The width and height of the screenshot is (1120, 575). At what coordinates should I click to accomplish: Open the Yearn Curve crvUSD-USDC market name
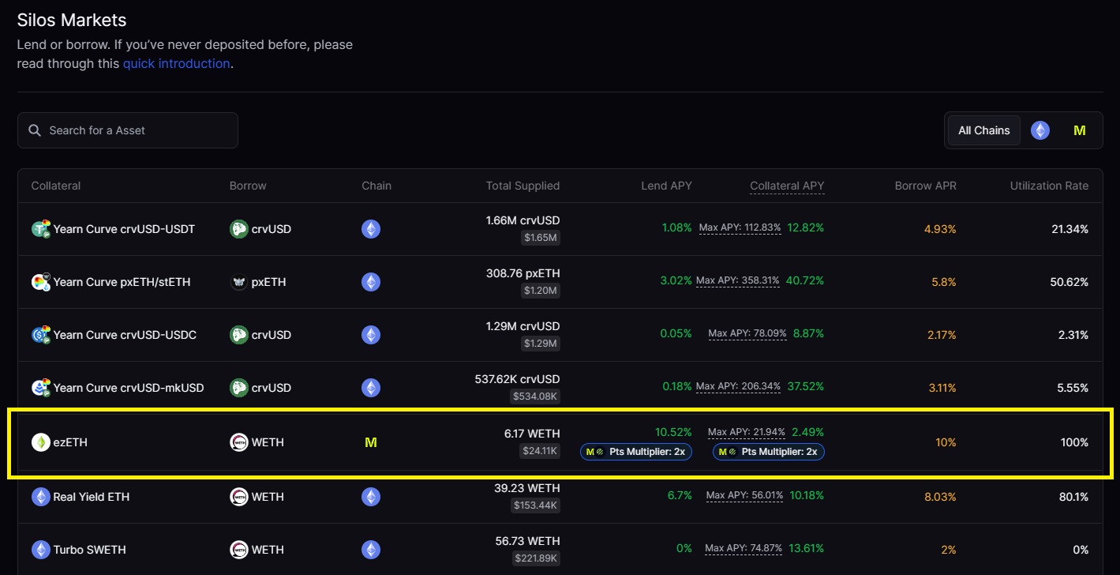click(125, 335)
